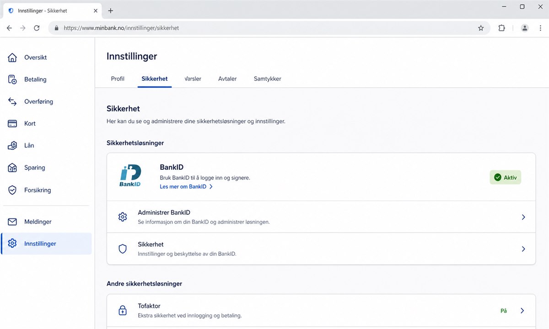Bookmark page with the star icon

[481, 28]
